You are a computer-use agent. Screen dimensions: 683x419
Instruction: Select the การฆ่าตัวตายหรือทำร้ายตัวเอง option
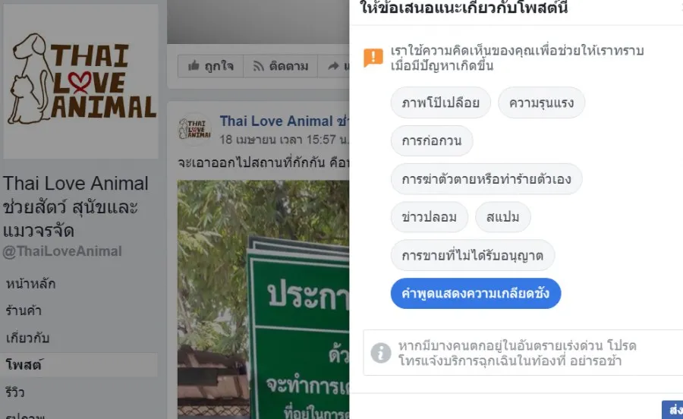click(x=486, y=179)
